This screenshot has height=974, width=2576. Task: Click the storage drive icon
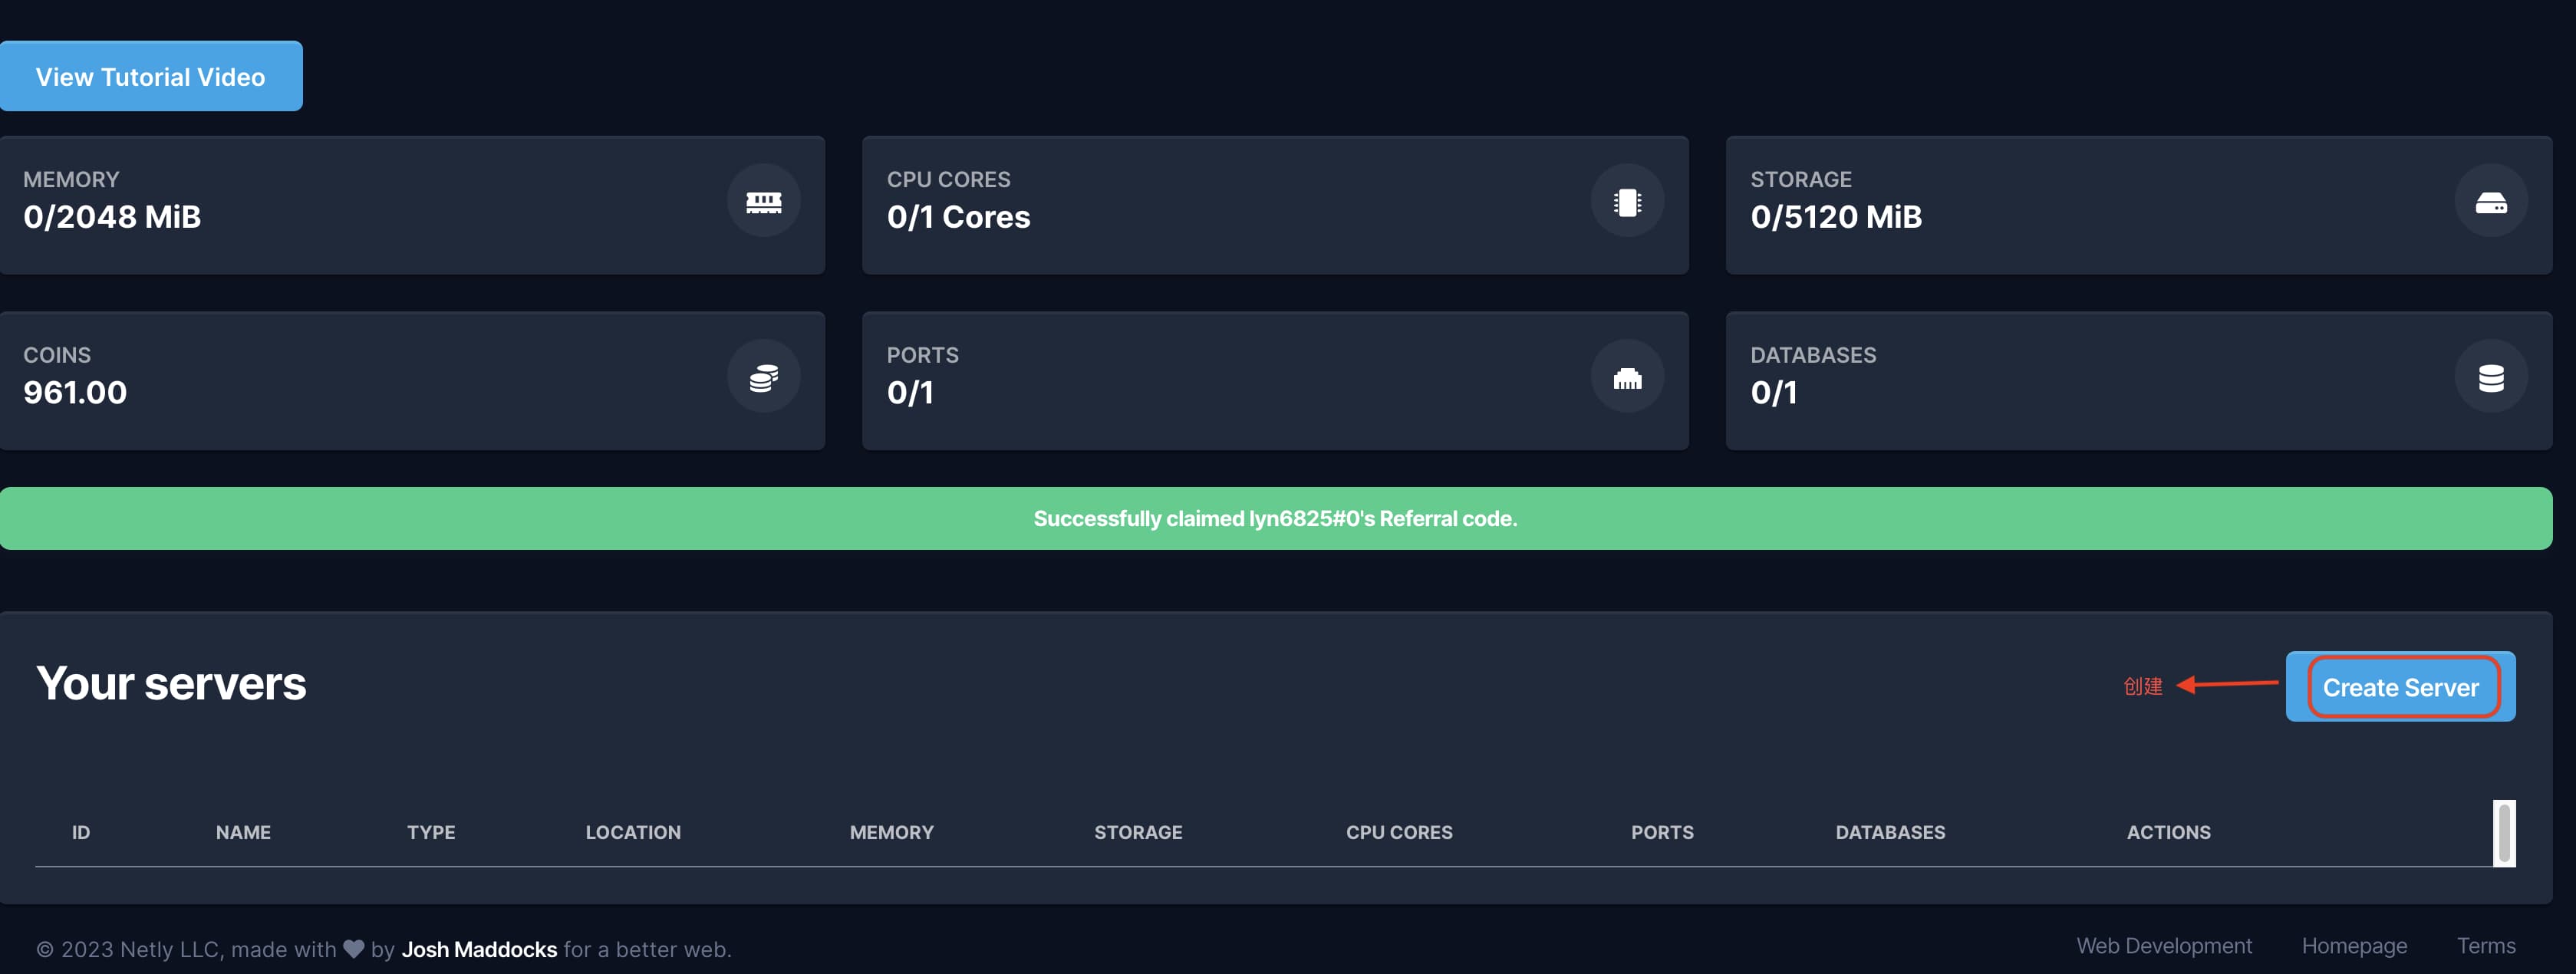point(2490,202)
